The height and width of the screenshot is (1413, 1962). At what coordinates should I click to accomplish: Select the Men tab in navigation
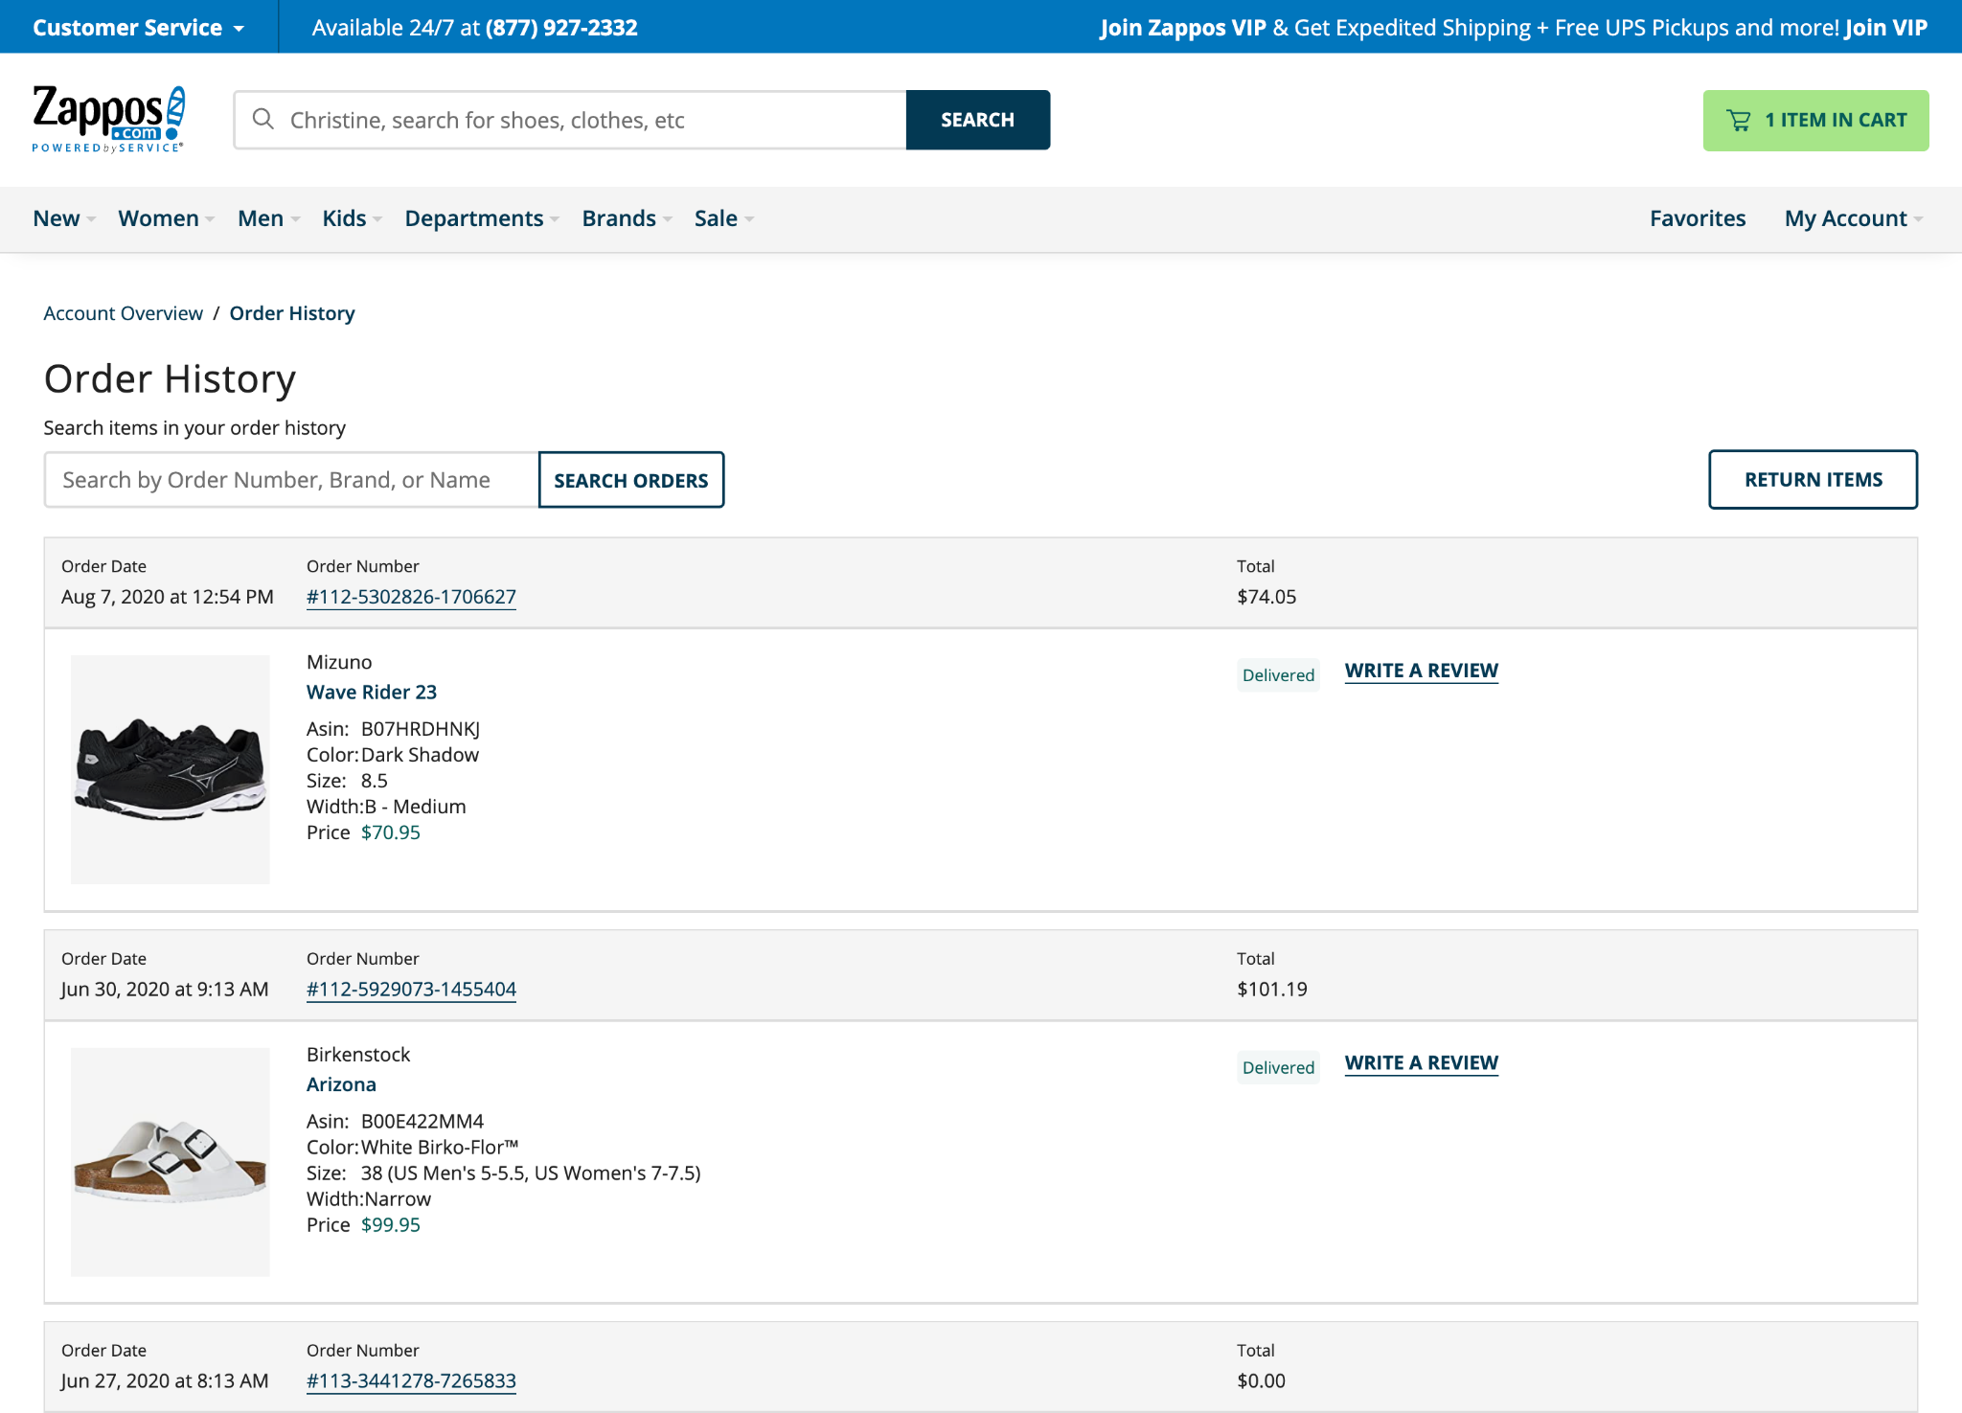point(261,218)
